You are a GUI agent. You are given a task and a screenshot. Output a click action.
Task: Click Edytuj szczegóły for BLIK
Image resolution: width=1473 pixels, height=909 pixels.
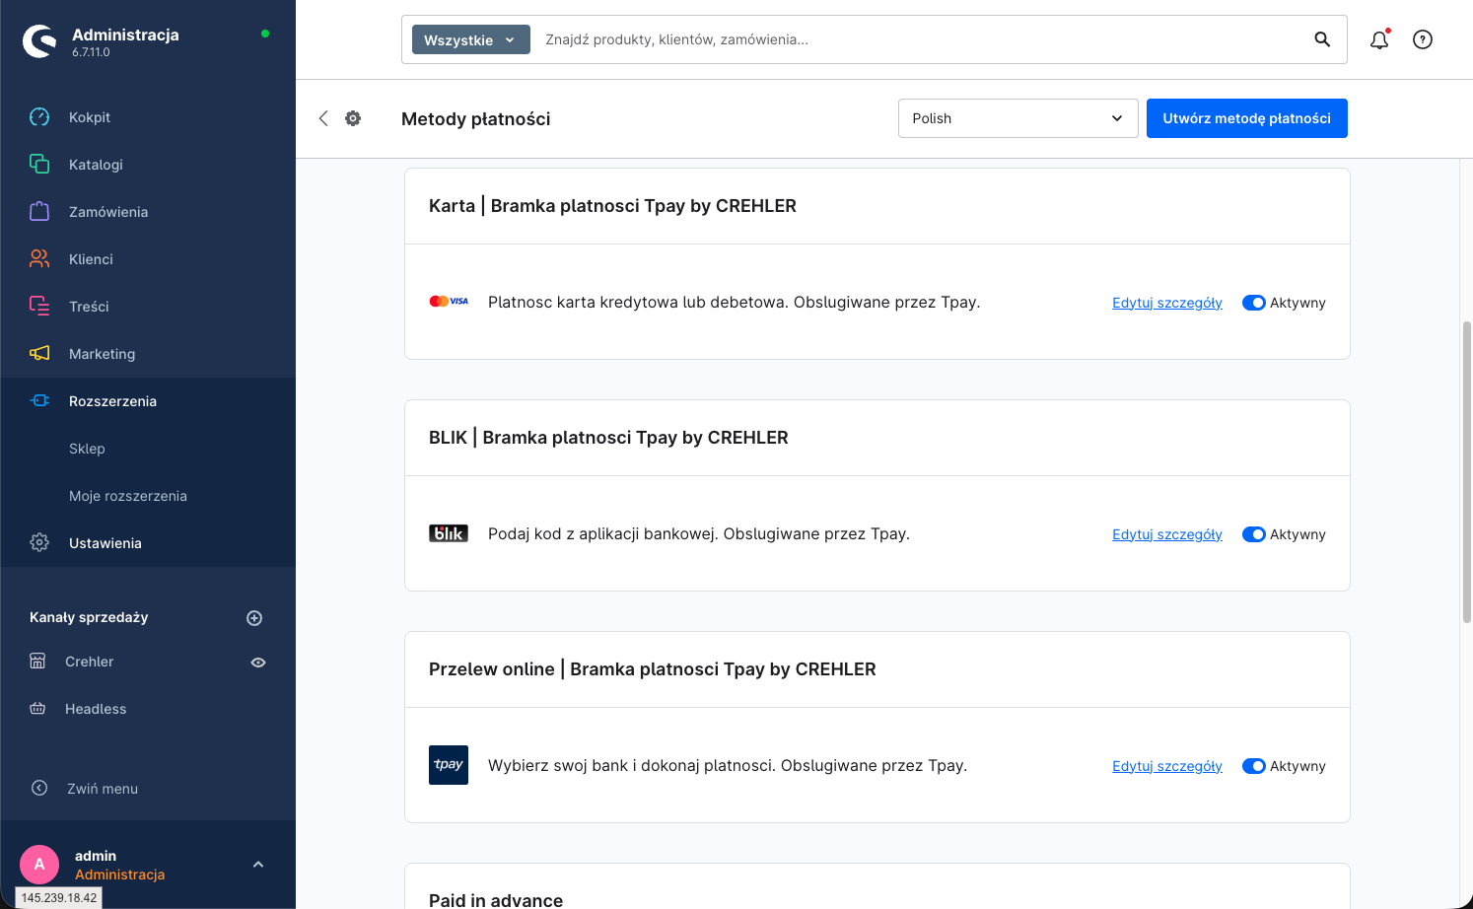pyautogui.click(x=1167, y=534)
